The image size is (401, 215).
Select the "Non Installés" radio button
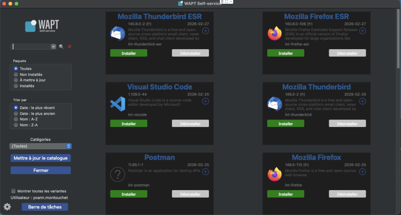(16, 74)
